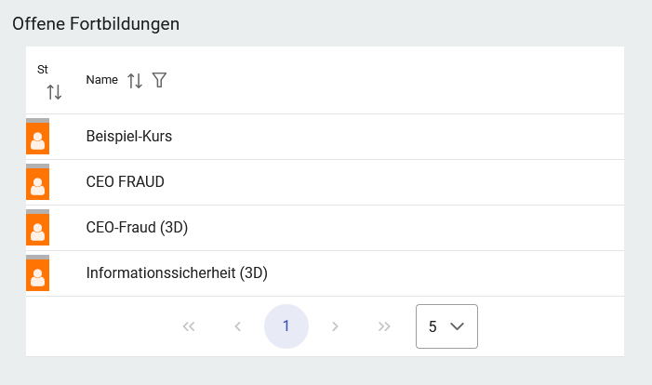Click the Offene Fortbildungen heading

point(96,24)
